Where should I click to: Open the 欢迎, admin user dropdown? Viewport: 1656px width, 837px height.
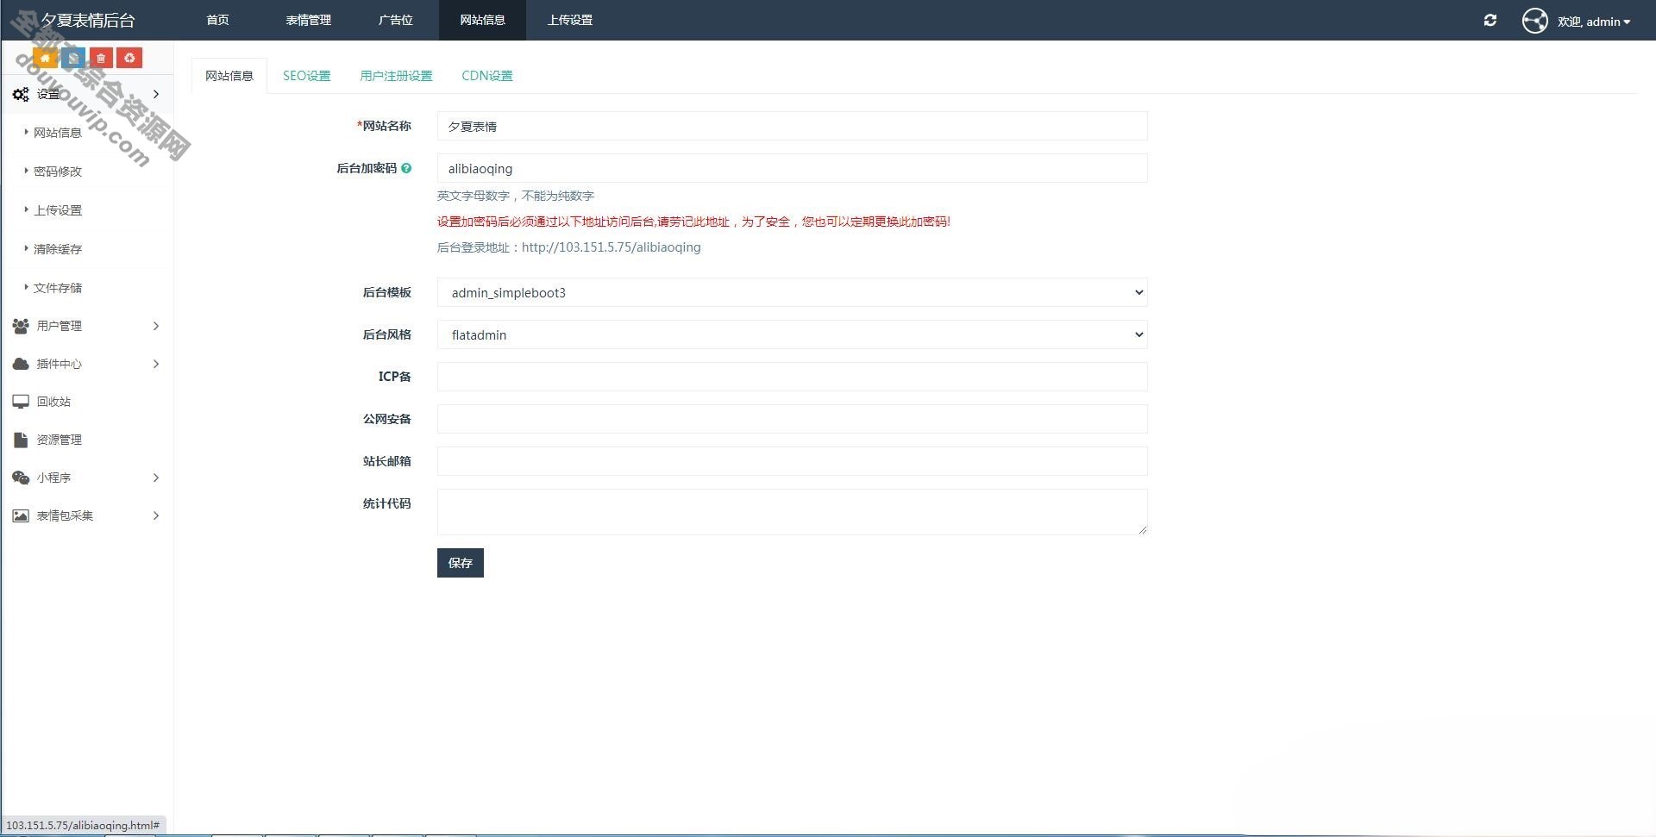[x=1593, y=22]
